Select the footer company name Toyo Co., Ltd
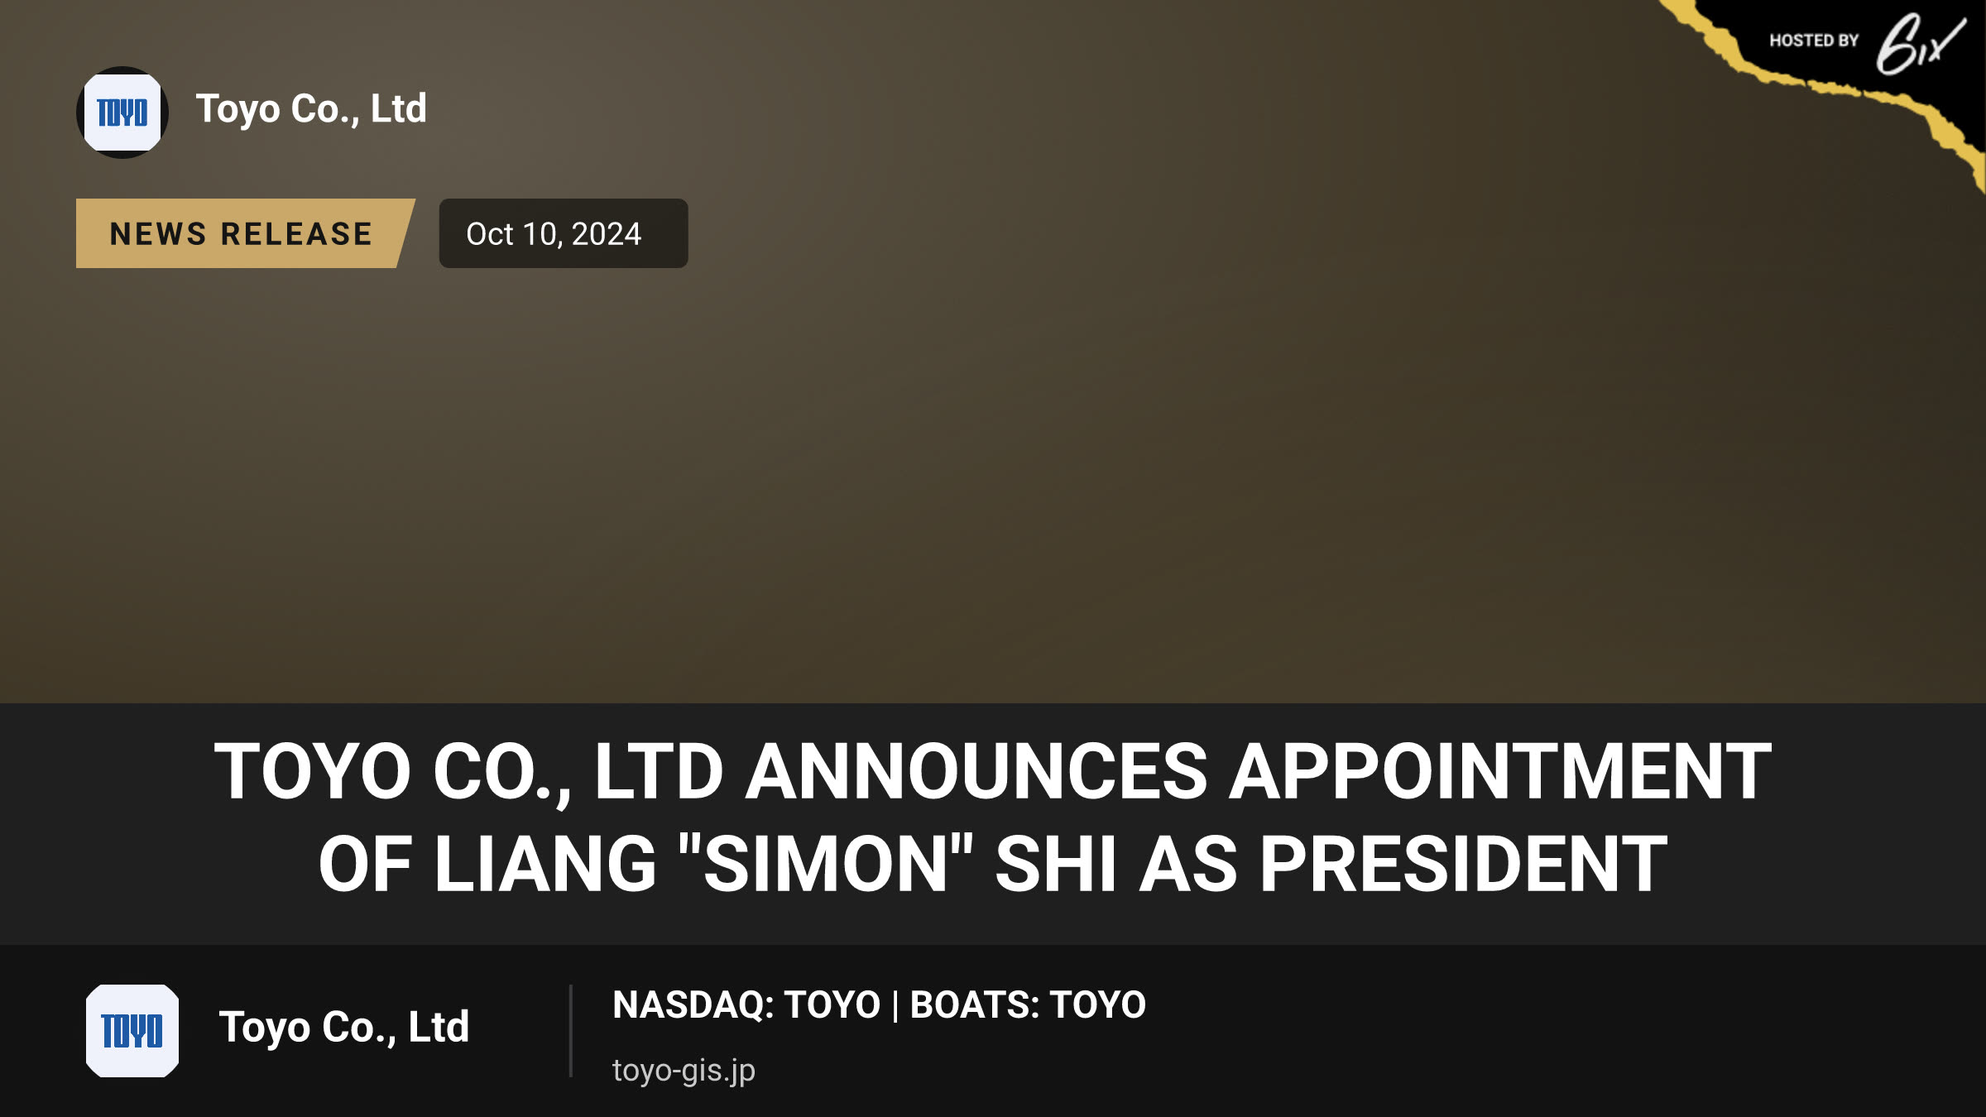1986x1117 pixels. 343,1028
